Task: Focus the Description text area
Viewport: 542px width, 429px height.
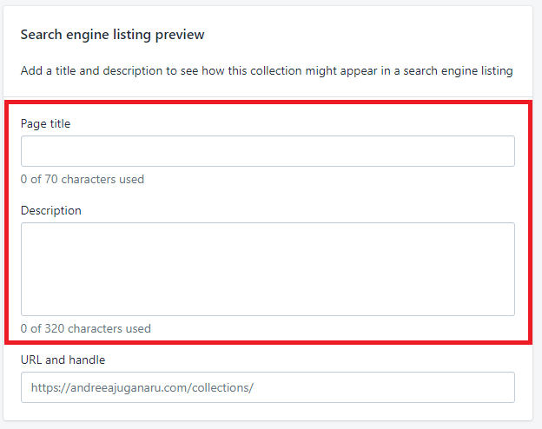Action: pos(268,269)
